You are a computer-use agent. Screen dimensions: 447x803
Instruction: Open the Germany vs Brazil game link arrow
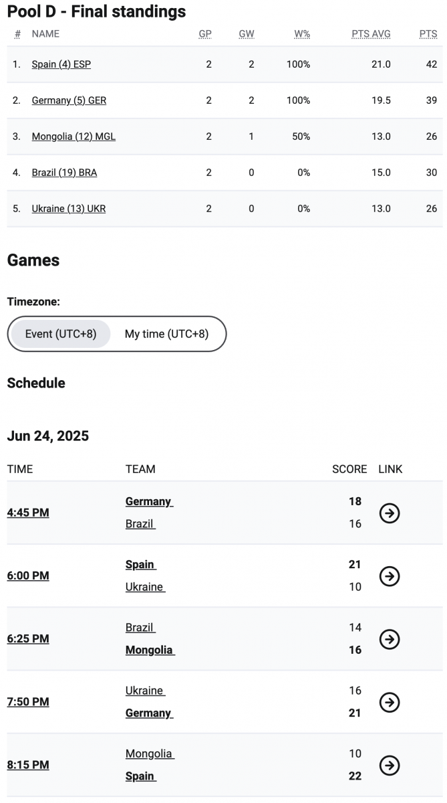click(x=390, y=513)
